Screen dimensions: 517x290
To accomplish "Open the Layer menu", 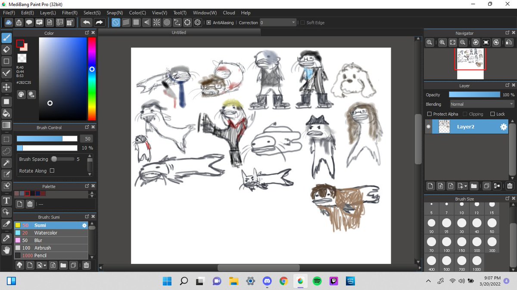I will pyautogui.click(x=48, y=13).
